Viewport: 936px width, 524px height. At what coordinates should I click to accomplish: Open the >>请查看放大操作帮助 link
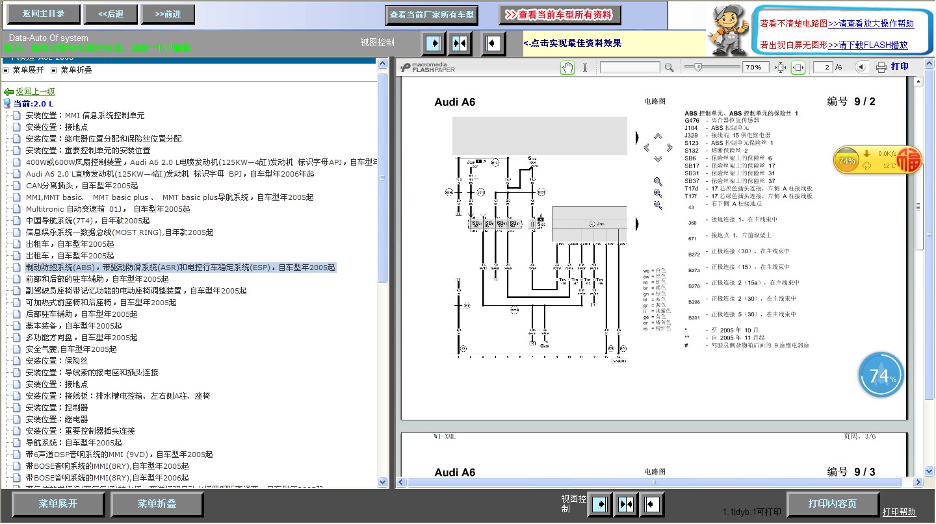[x=871, y=24]
